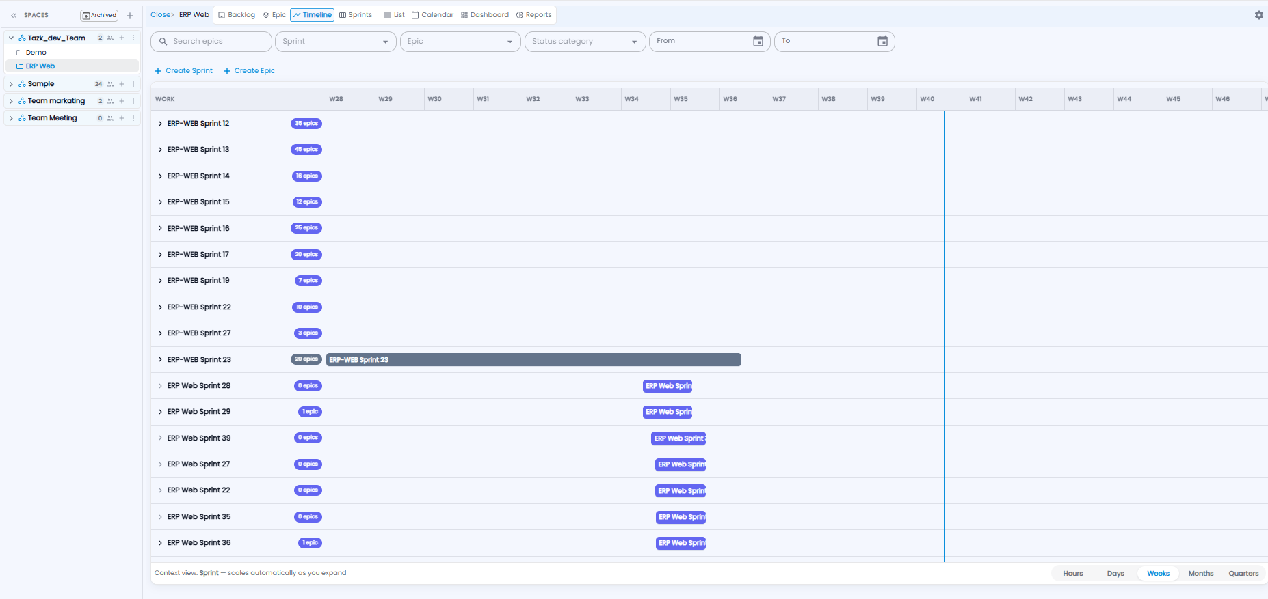The width and height of the screenshot is (1268, 599).
Task: Open the Reports tab
Action: (x=534, y=15)
